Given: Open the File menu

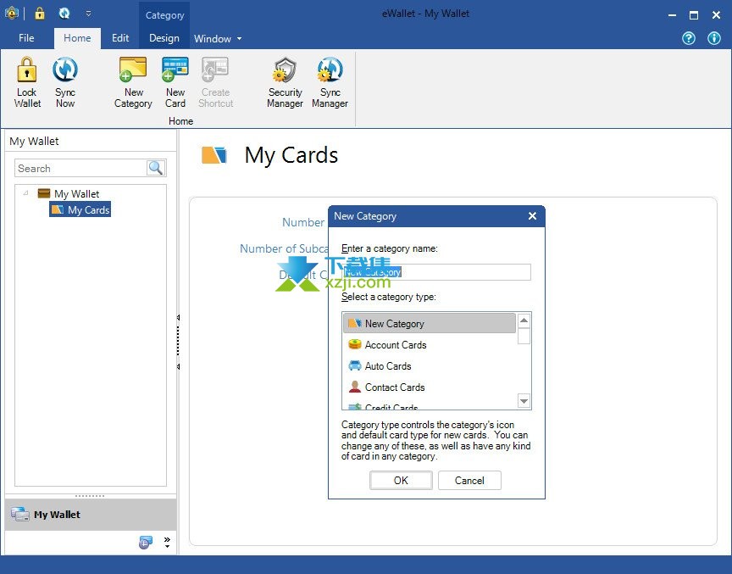Looking at the screenshot, I should tap(26, 38).
